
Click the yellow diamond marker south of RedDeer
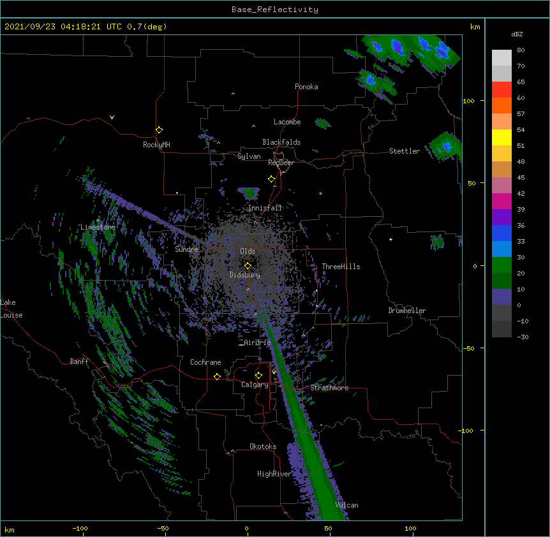point(272,179)
